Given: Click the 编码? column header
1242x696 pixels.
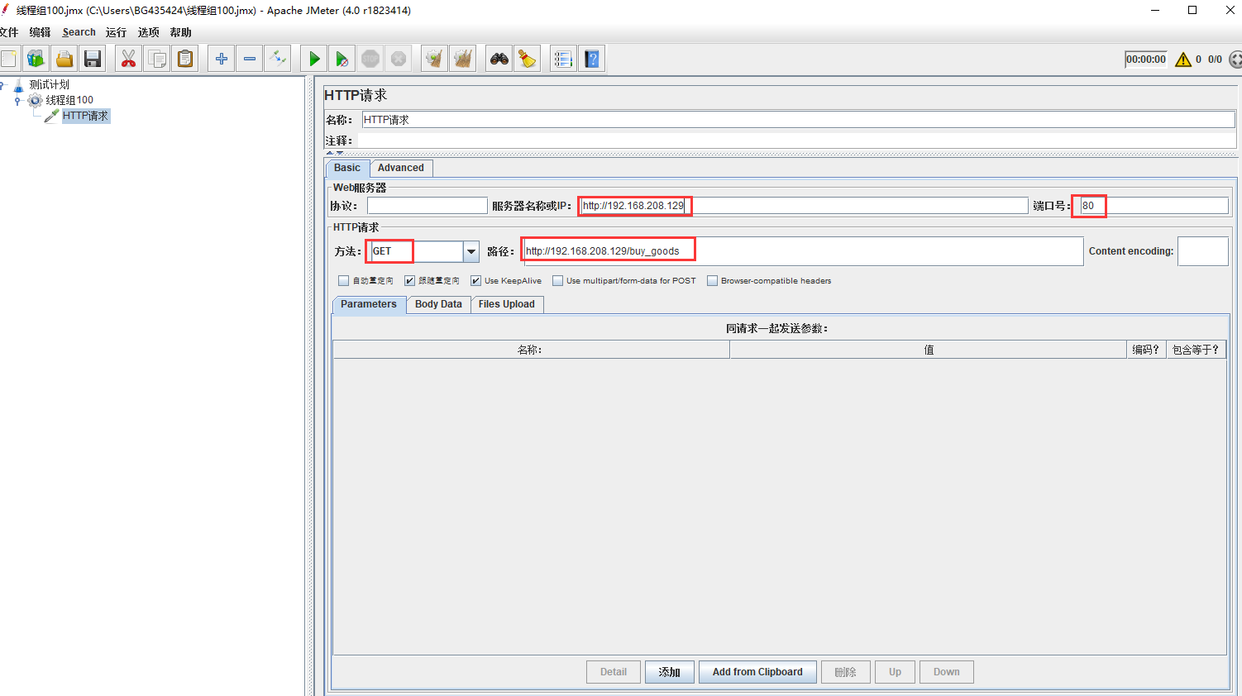Looking at the screenshot, I should coord(1146,350).
